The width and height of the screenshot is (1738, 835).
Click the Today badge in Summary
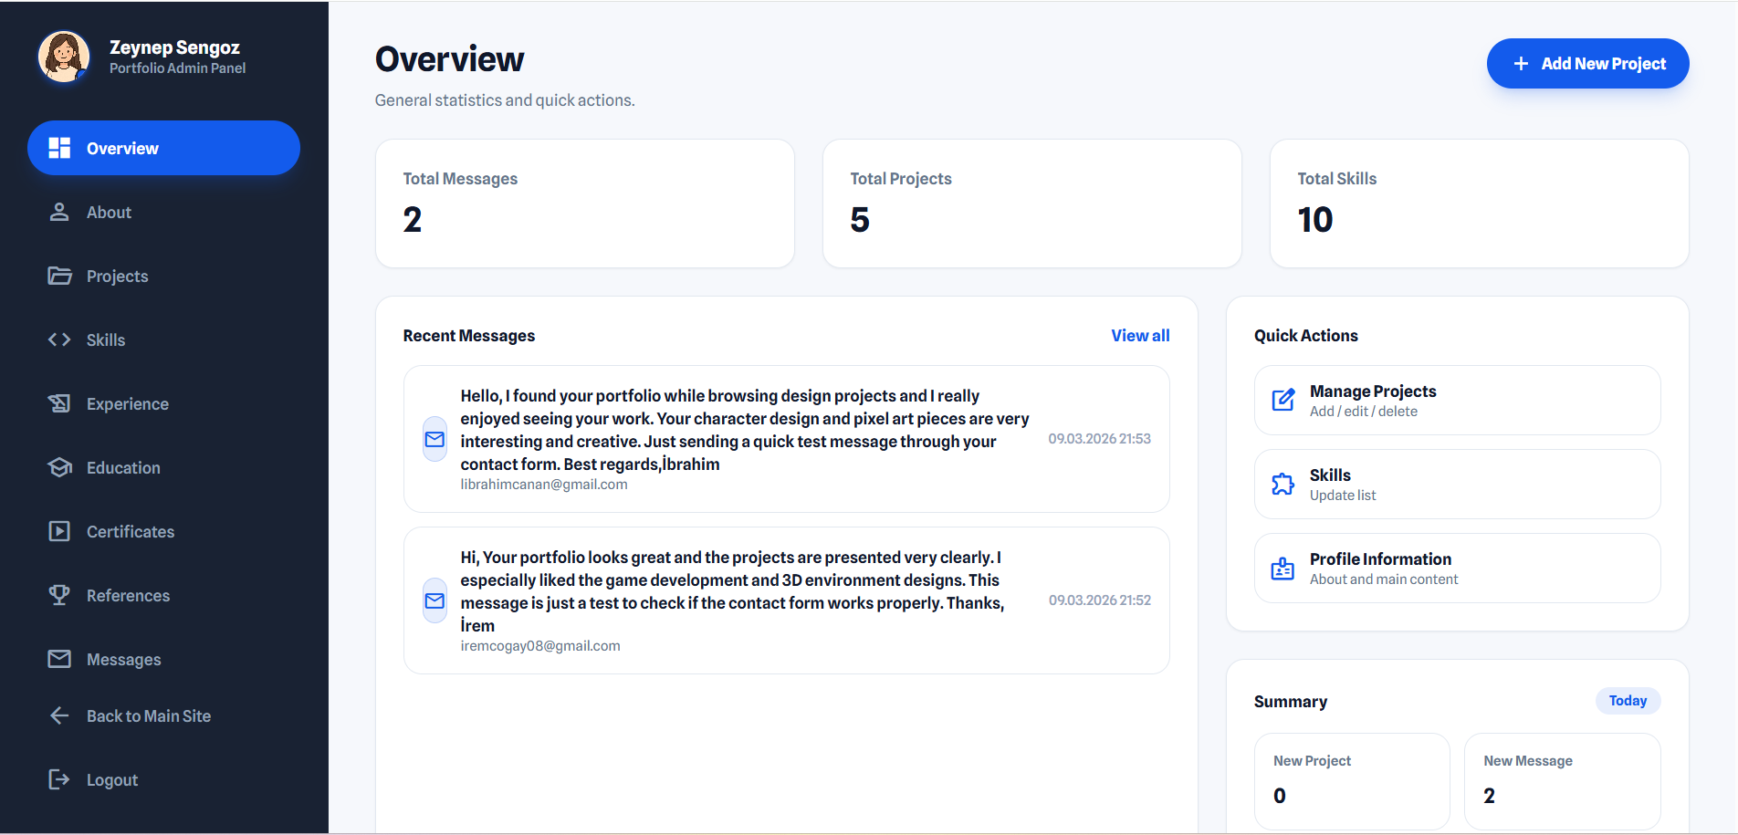point(1628,701)
